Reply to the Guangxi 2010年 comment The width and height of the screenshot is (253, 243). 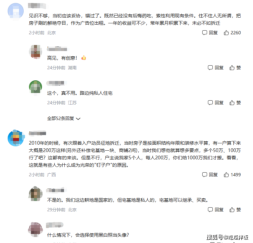(x=210, y=175)
